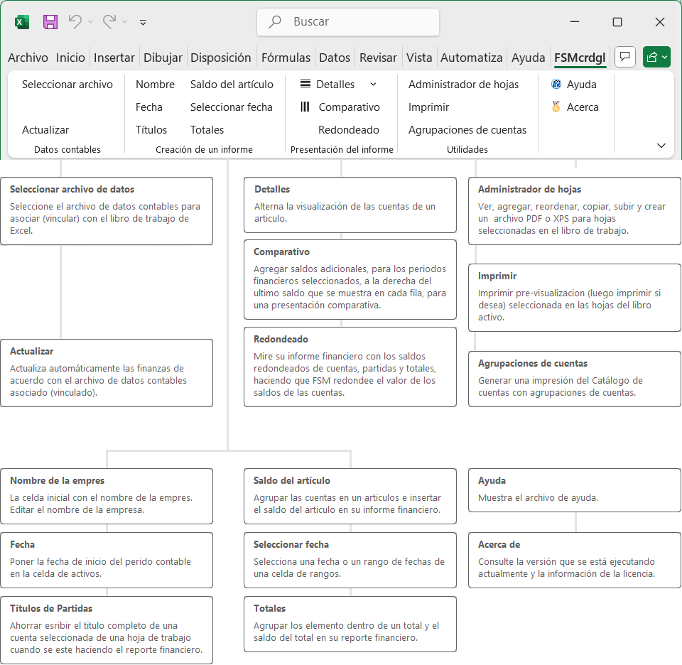Viewport: 682px width, 665px height.
Task: Switch to the Fórmulas tab
Action: tap(286, 58)
